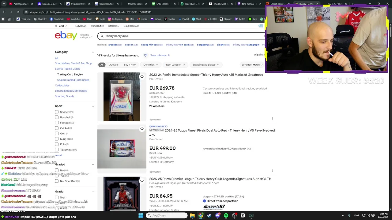This screenshot has height=220, width=392.
Task: Click the magnifier icon in the eBay search box
Action: [x=102, y=36]
